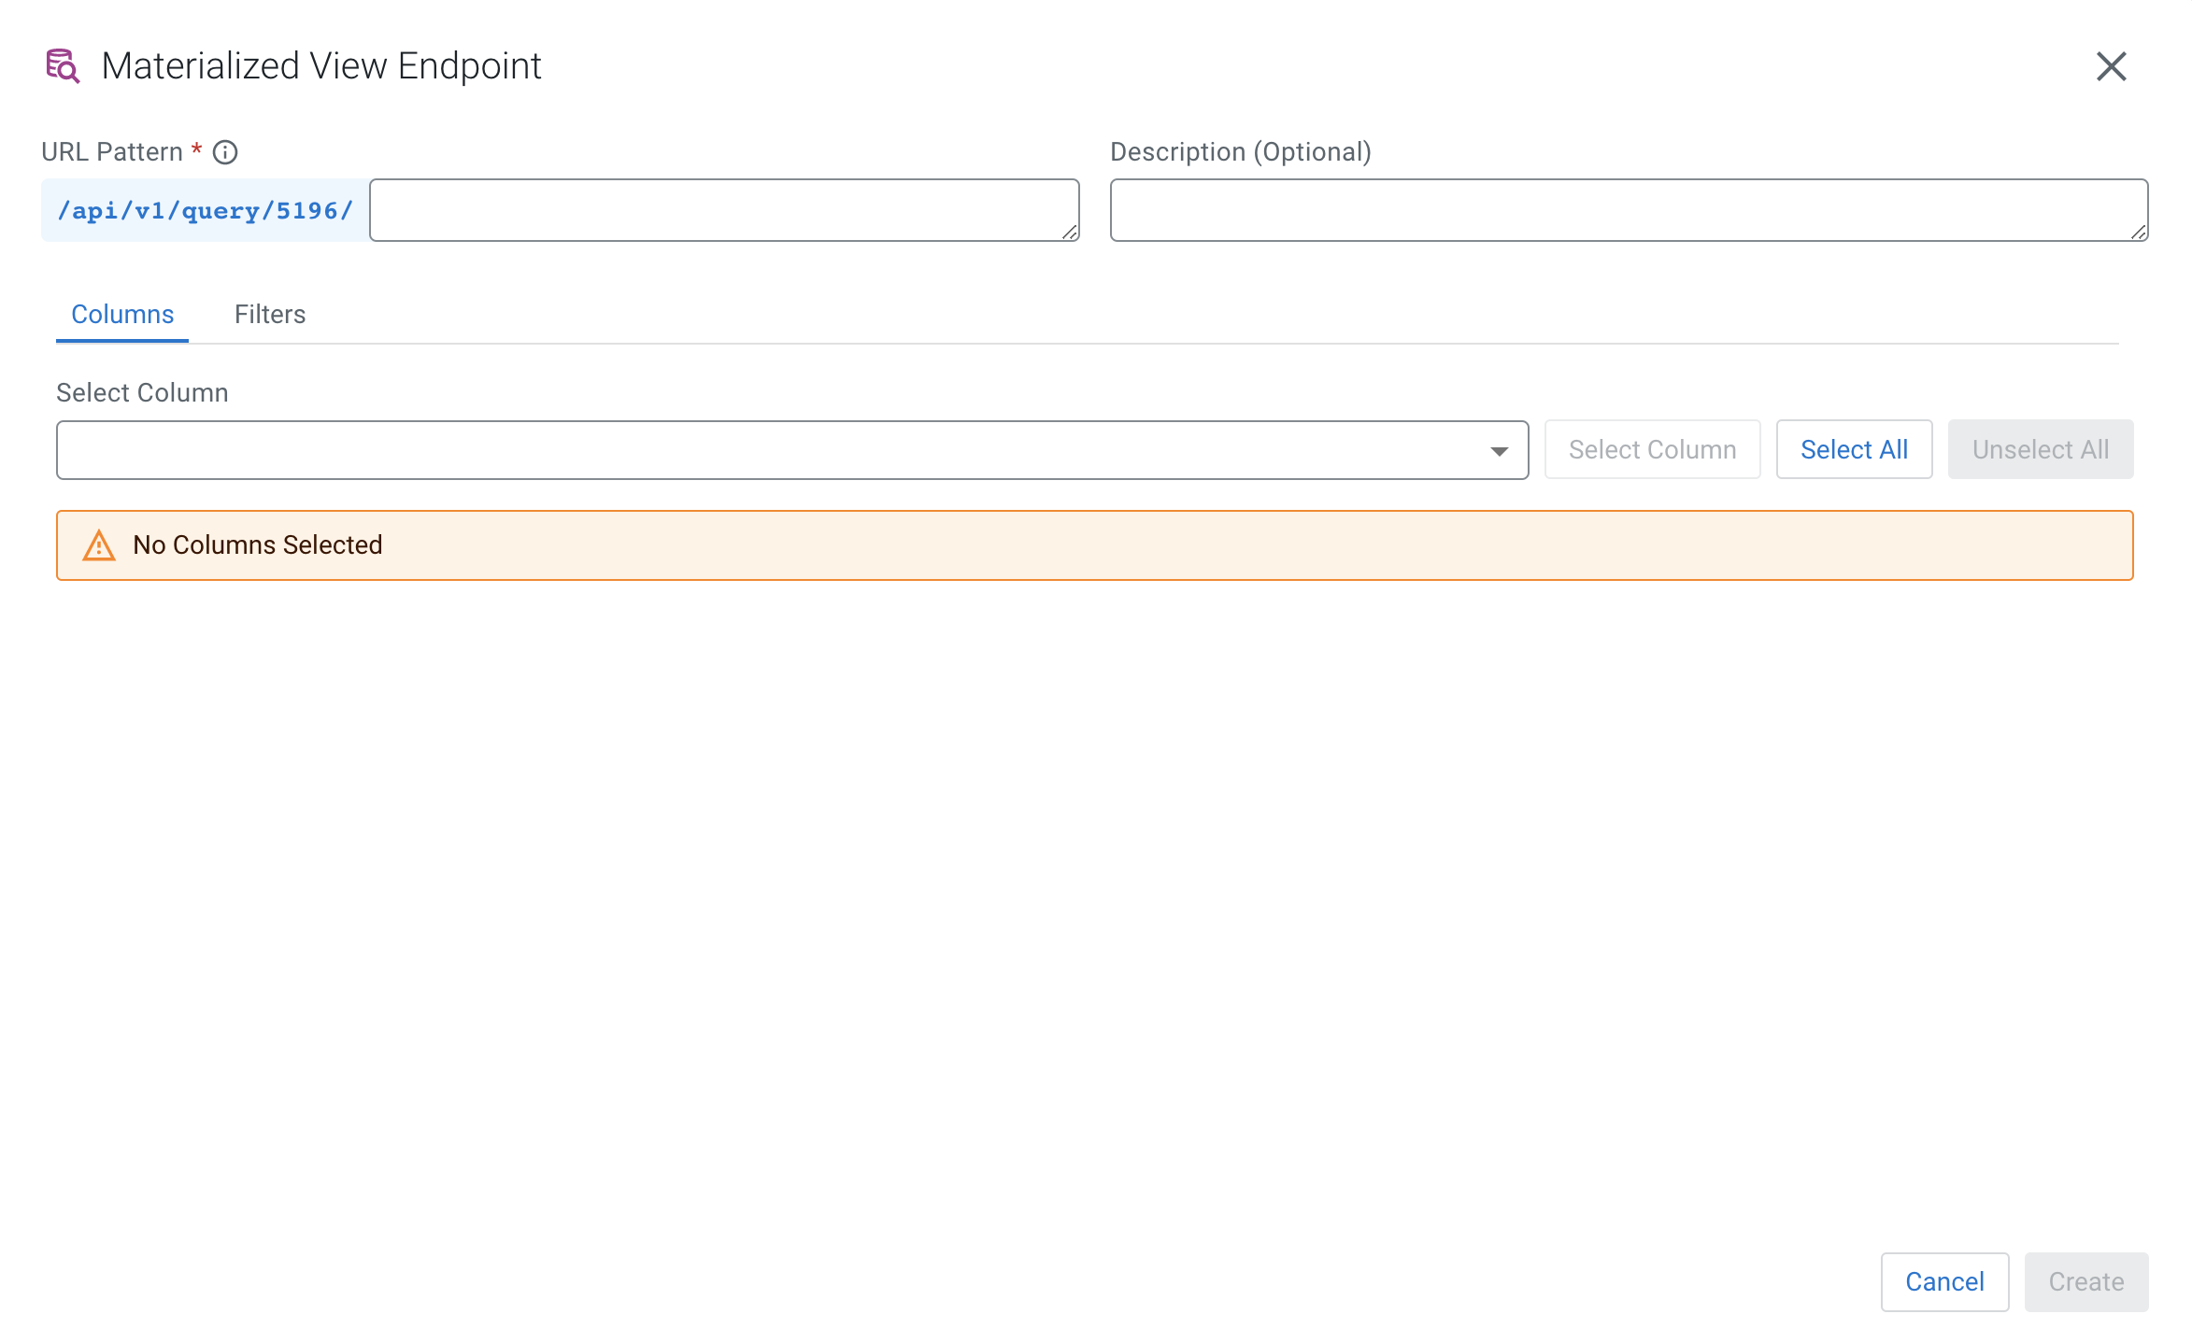The image size is (2192, 1328).
Task: Click the URL Pattern resize handle
Action: point(1070,233)
